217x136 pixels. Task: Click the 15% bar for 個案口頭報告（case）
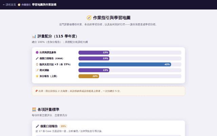(x=94, y=58)
